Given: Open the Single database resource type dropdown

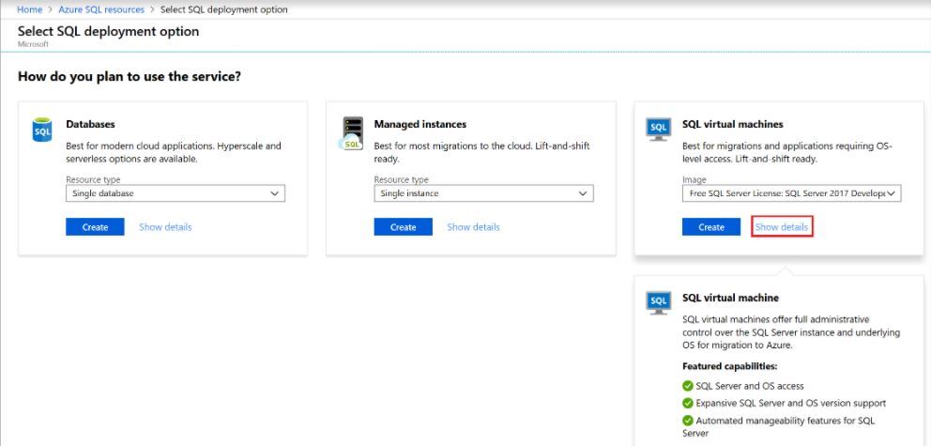Looking at the screenshot, I should [176, 193].
